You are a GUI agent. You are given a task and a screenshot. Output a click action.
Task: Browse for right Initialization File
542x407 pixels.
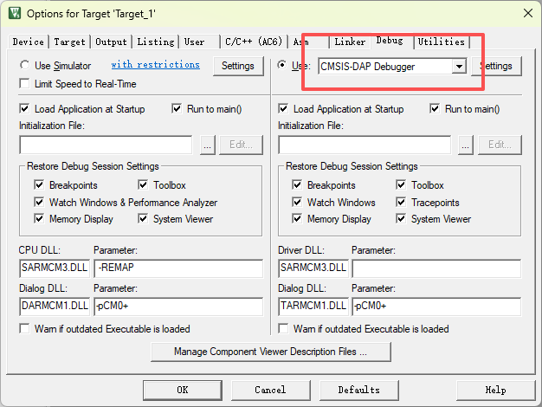[x=466, y=145]
